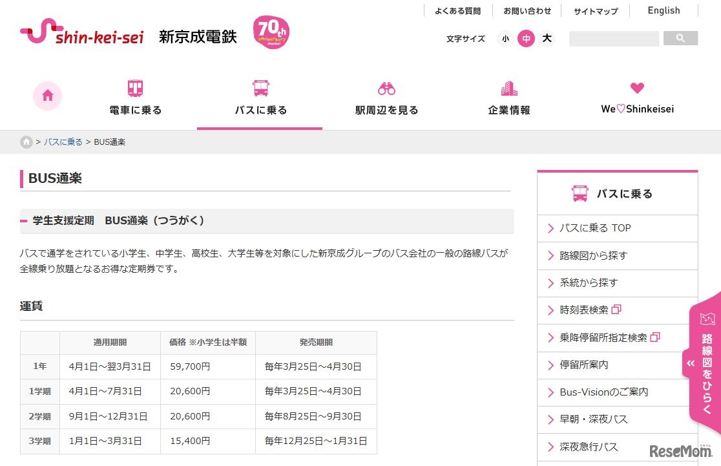Viewport: 721px width, 466px height.
Task: Click the gray home icon in breadcrumb
Action: click(x=26, y=142)
